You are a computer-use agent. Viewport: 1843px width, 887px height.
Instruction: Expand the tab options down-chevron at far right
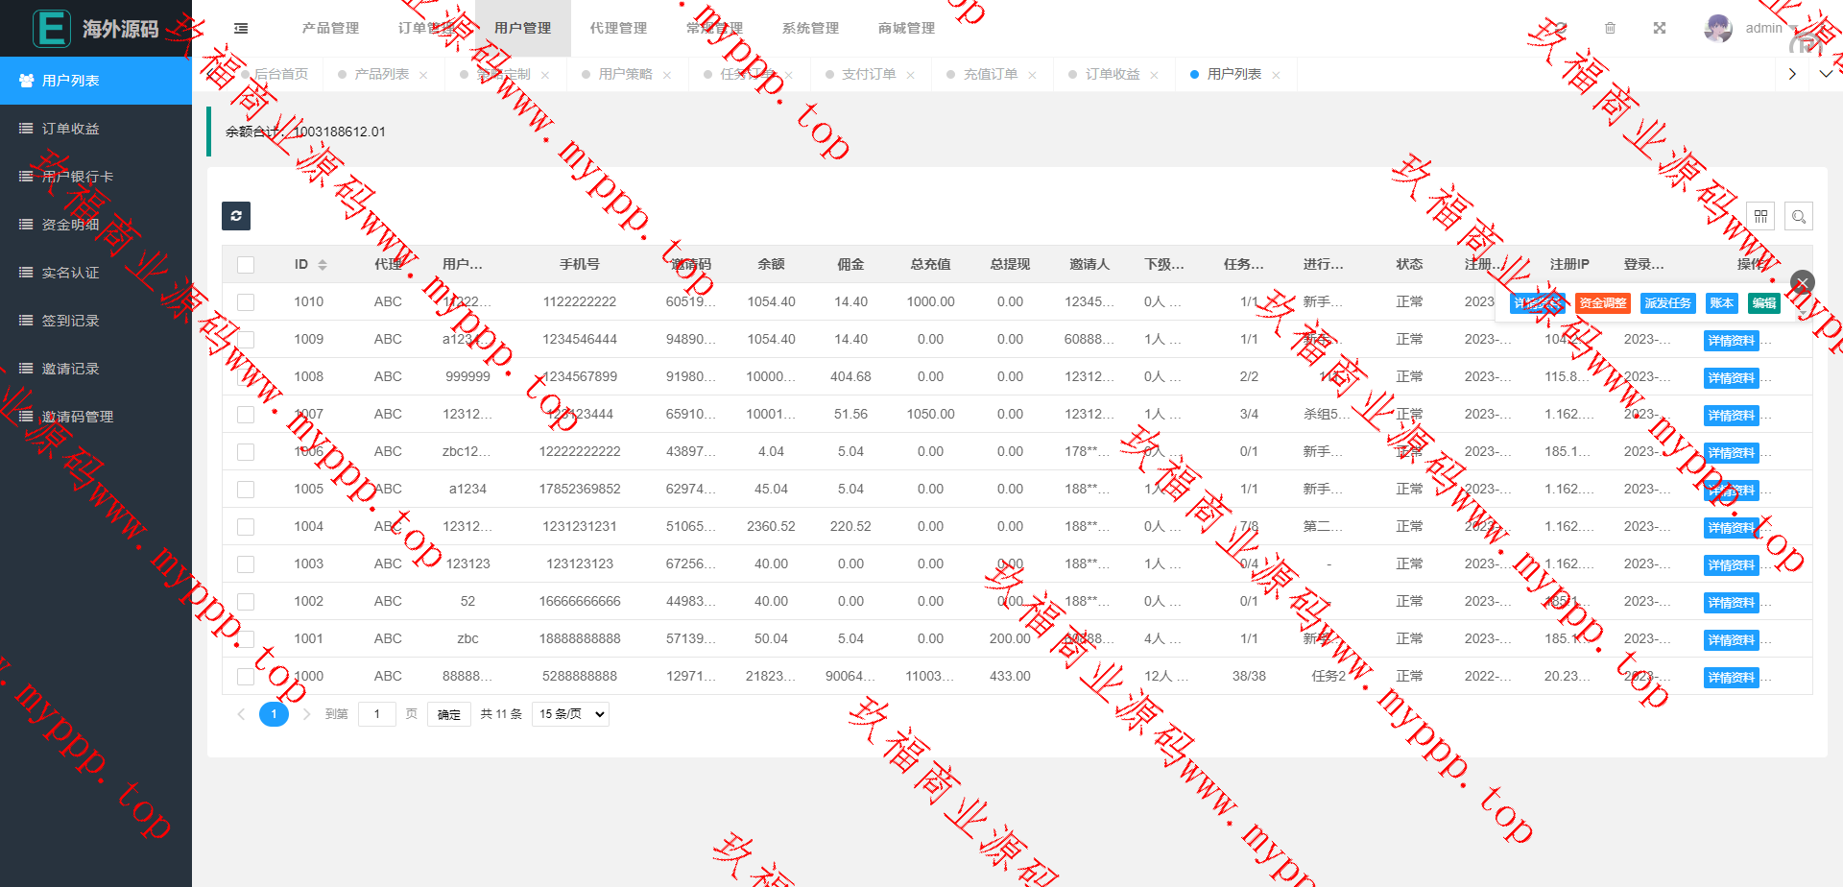pos(1826,74)
